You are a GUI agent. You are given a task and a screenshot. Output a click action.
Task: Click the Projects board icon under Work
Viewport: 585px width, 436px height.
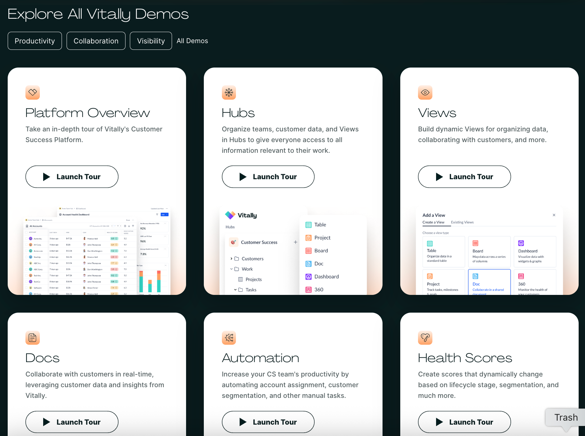pos(240,280)
